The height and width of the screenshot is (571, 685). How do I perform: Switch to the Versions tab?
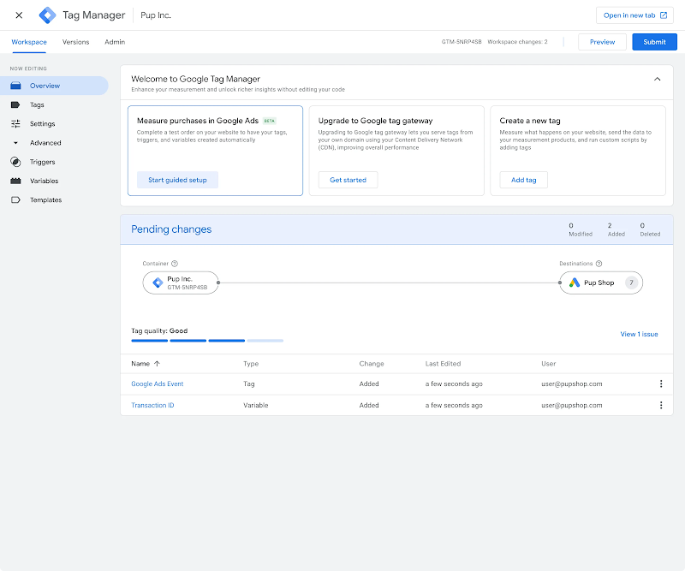[x=75, y=42]
